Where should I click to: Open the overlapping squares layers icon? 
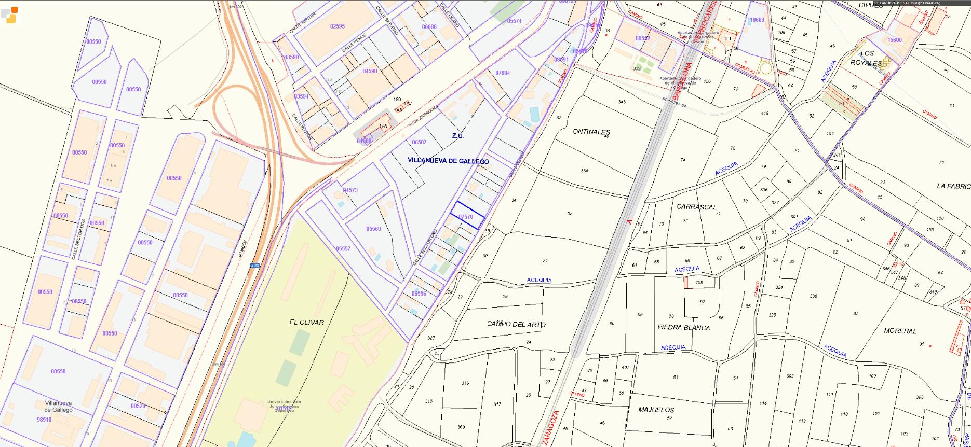click(x=10, y=15)
